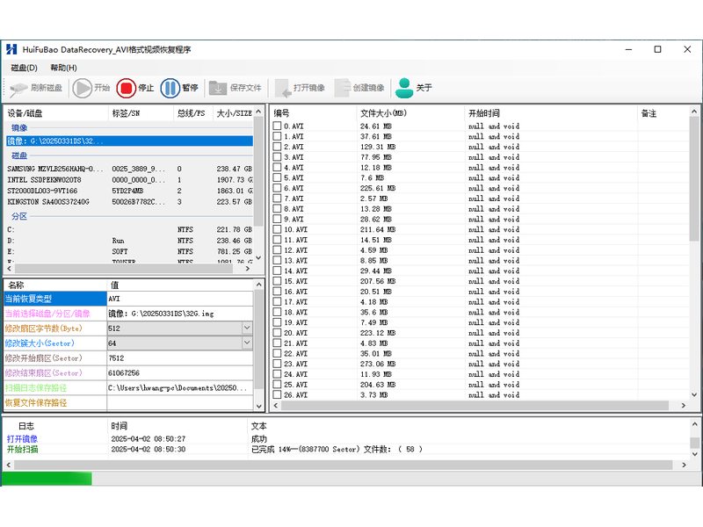Open the cluster size dropdown showing 64
The width and height of the screenshot is (703, 527).
[x=247, y=343]
